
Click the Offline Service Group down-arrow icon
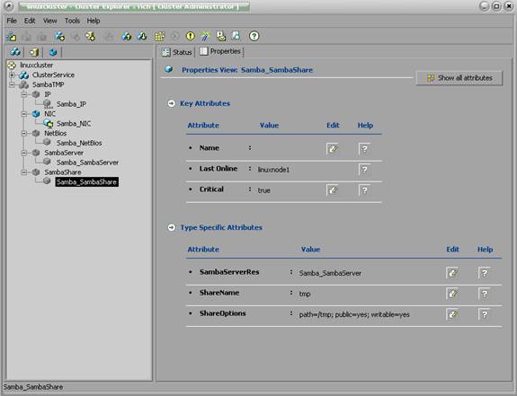(142, 36)
